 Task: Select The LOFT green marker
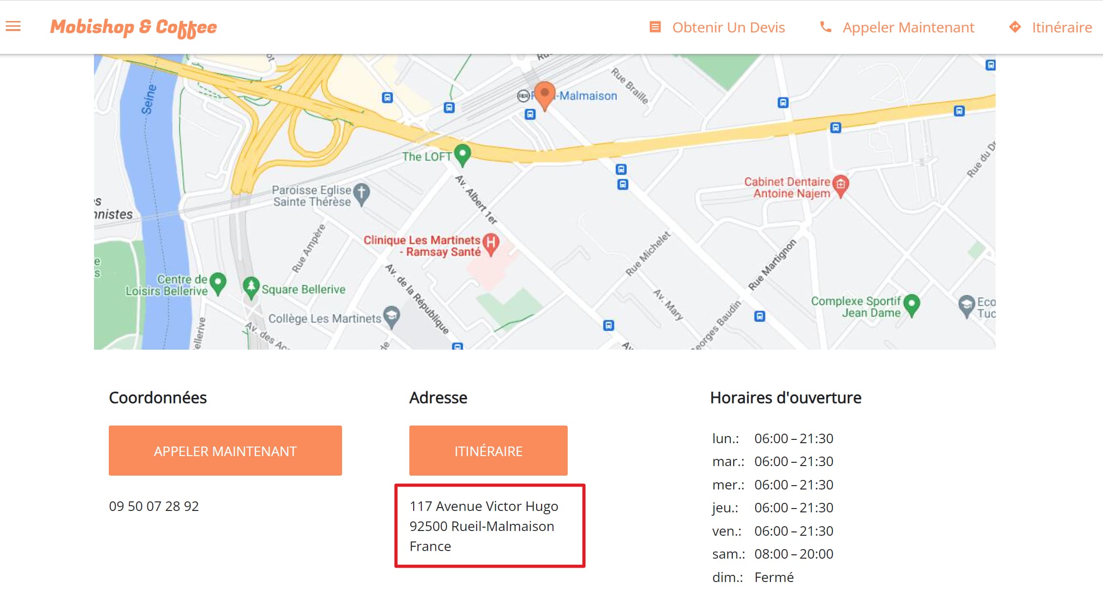tap(462, 155)
